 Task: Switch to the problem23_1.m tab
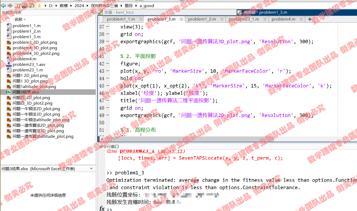pyautogui.click(x=244, y=19)
